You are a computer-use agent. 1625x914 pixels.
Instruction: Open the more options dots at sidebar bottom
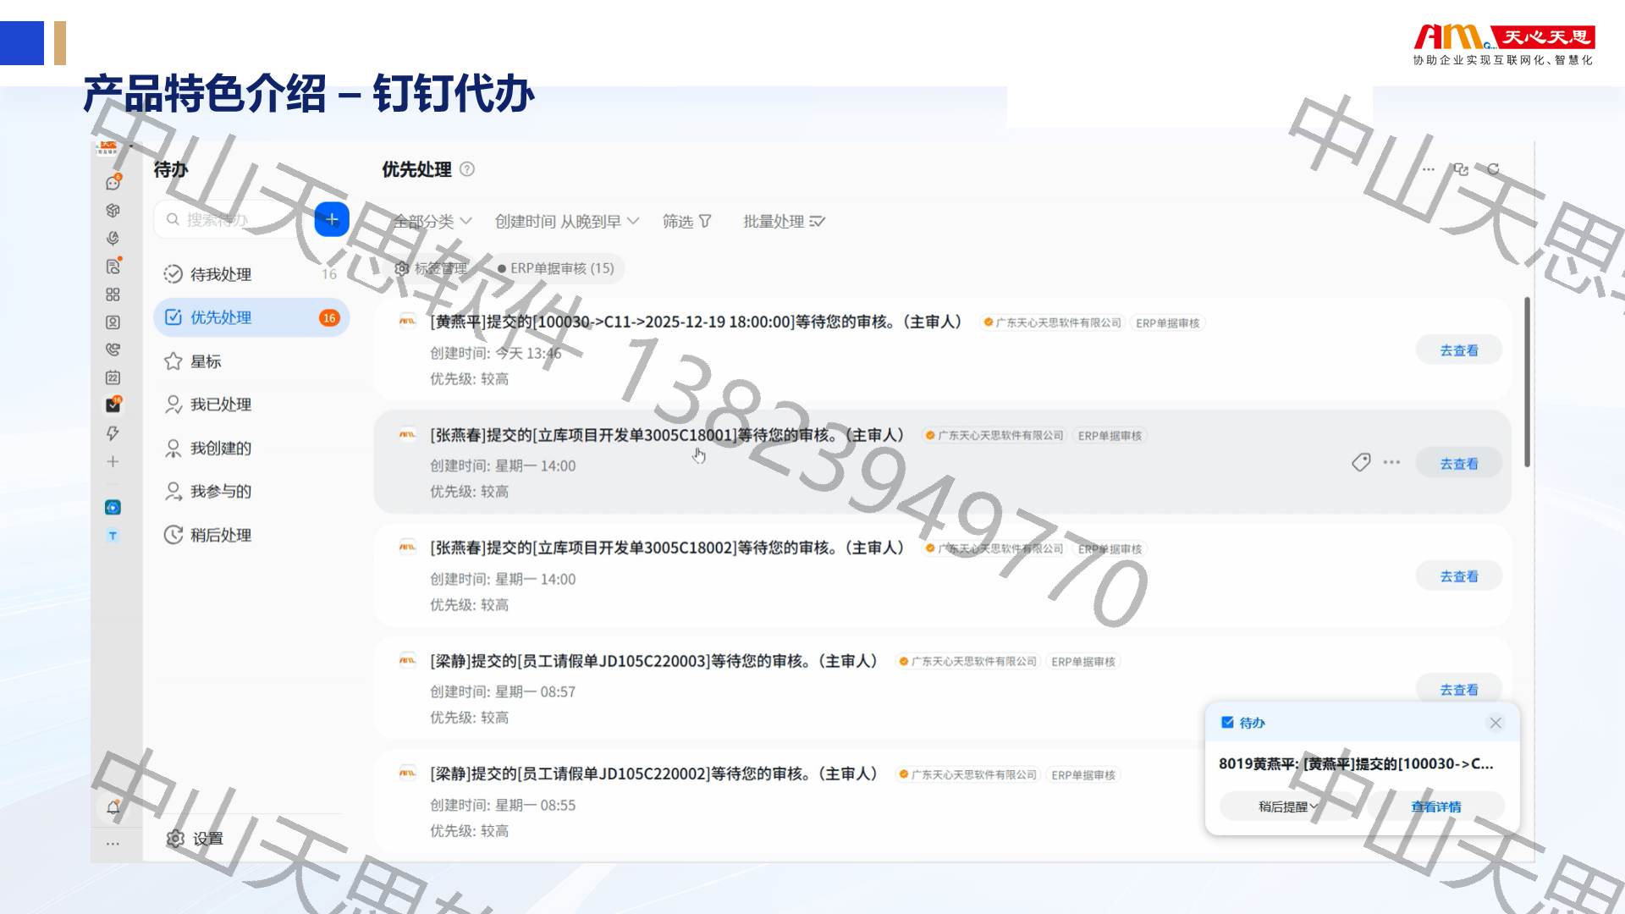(x=113, y=844)
